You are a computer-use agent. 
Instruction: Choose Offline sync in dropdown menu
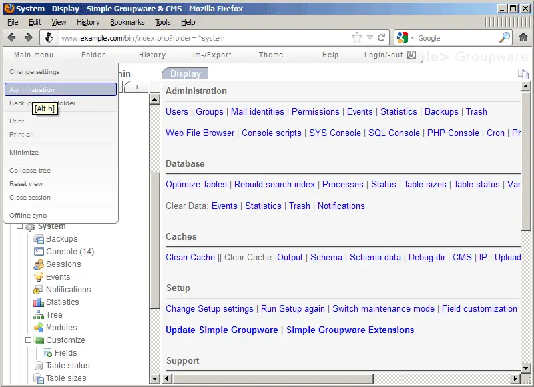coord(28,216)
